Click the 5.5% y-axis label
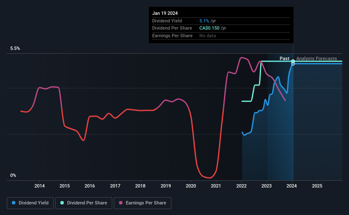The height and width of the screenshot is (215, 349). pyautogui.click(x=15, y=49)
